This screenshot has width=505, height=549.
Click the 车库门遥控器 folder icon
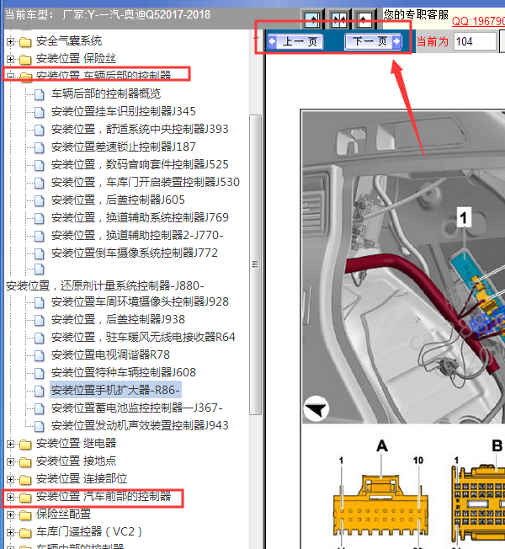pos(25,532)
